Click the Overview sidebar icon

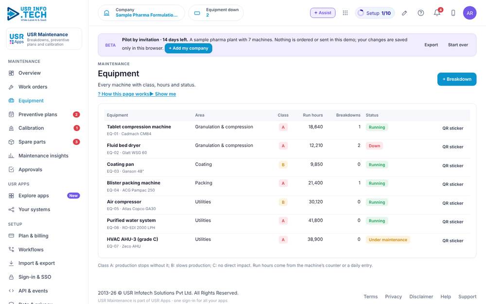[11, 73]
